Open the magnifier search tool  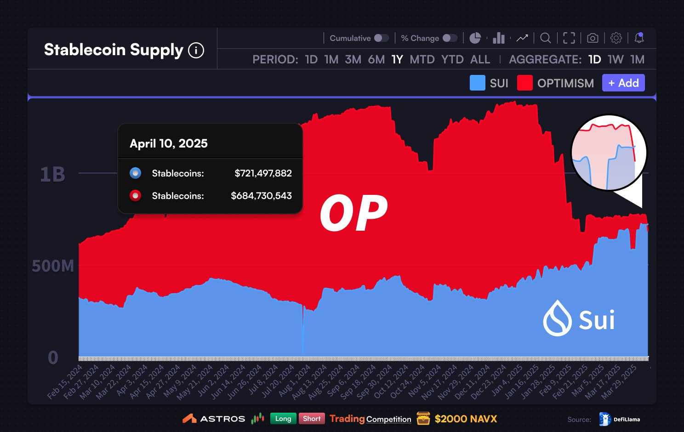click(x=545, y=38)
